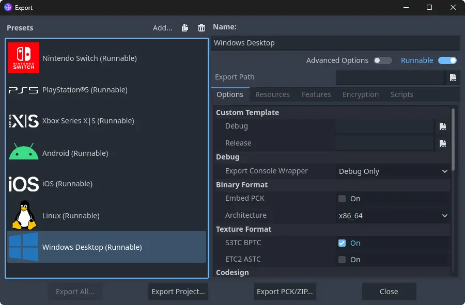The width and height of the screenshot is (465, 305).
Task: Delete the selected preset with trash icon
Action: (202, 28)
